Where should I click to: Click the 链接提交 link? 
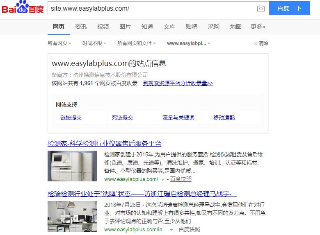point(71,117)
